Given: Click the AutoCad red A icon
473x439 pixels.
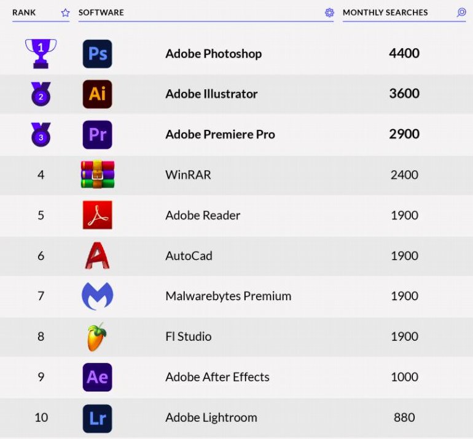Looking at the screenshot, I should pyautogui.click(x=97, y=256).
